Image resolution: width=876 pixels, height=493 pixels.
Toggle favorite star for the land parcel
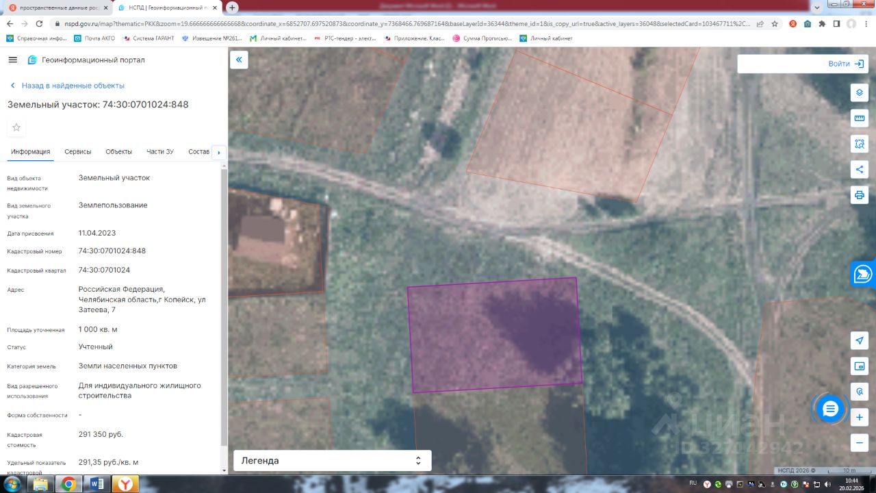coord(16,127)
